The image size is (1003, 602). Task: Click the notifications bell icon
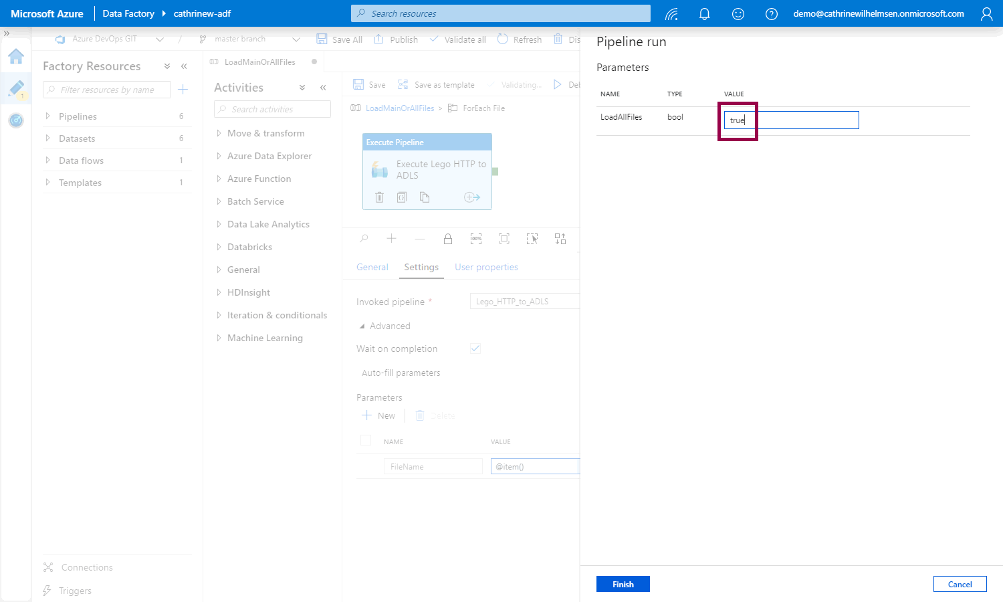[x=704, y=14]
